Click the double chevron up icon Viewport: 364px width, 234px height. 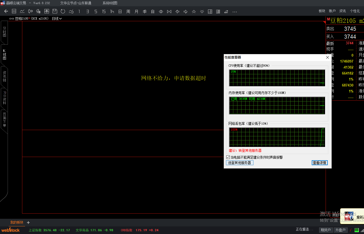pyautogui.click(x=194, y=11)
